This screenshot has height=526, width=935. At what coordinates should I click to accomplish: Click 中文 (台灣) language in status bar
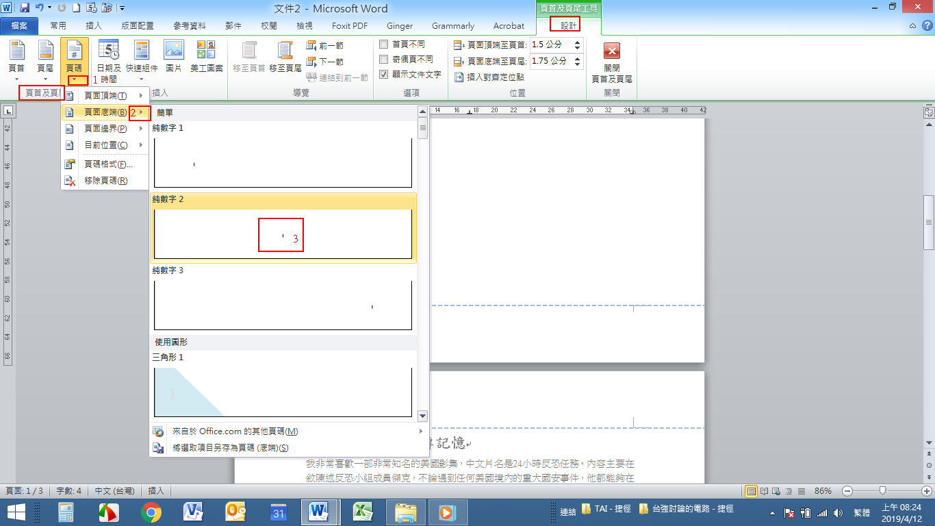pyautogui.click(x=116, y=491)
